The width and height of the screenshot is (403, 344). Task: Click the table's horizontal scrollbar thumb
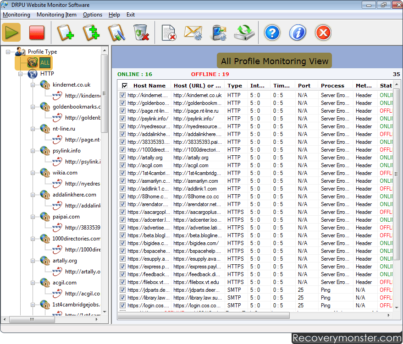[204, 315]
